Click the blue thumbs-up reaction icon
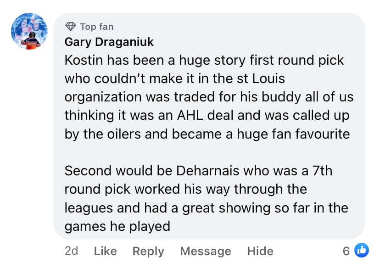 (x=362, y=250)
